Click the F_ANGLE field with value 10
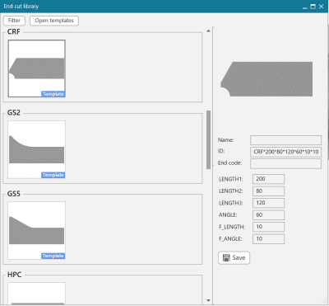This screenshot has width=329, height=306. click(269, 239)
